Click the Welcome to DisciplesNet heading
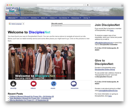This screenshot has height=109, width=129. tap(29, 32)
